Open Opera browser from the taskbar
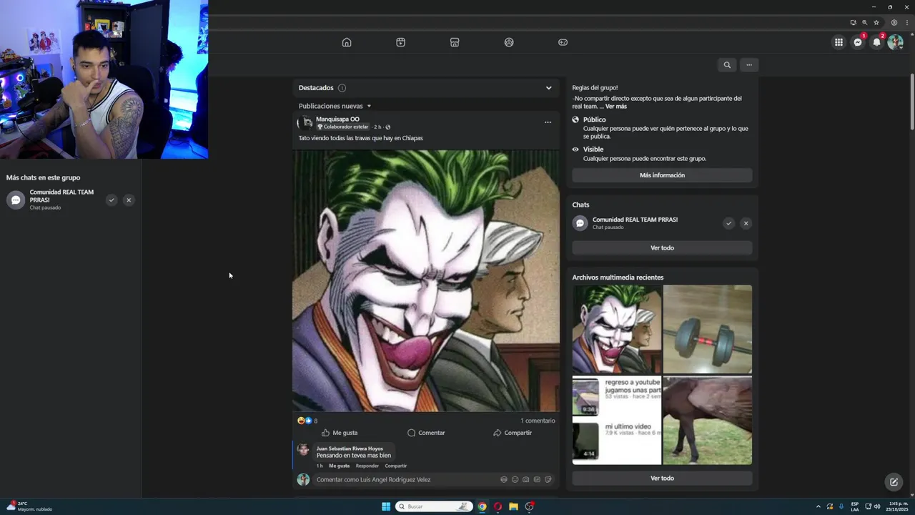Image resolution: width=915 pixels, height=515 pixels. 498,506
